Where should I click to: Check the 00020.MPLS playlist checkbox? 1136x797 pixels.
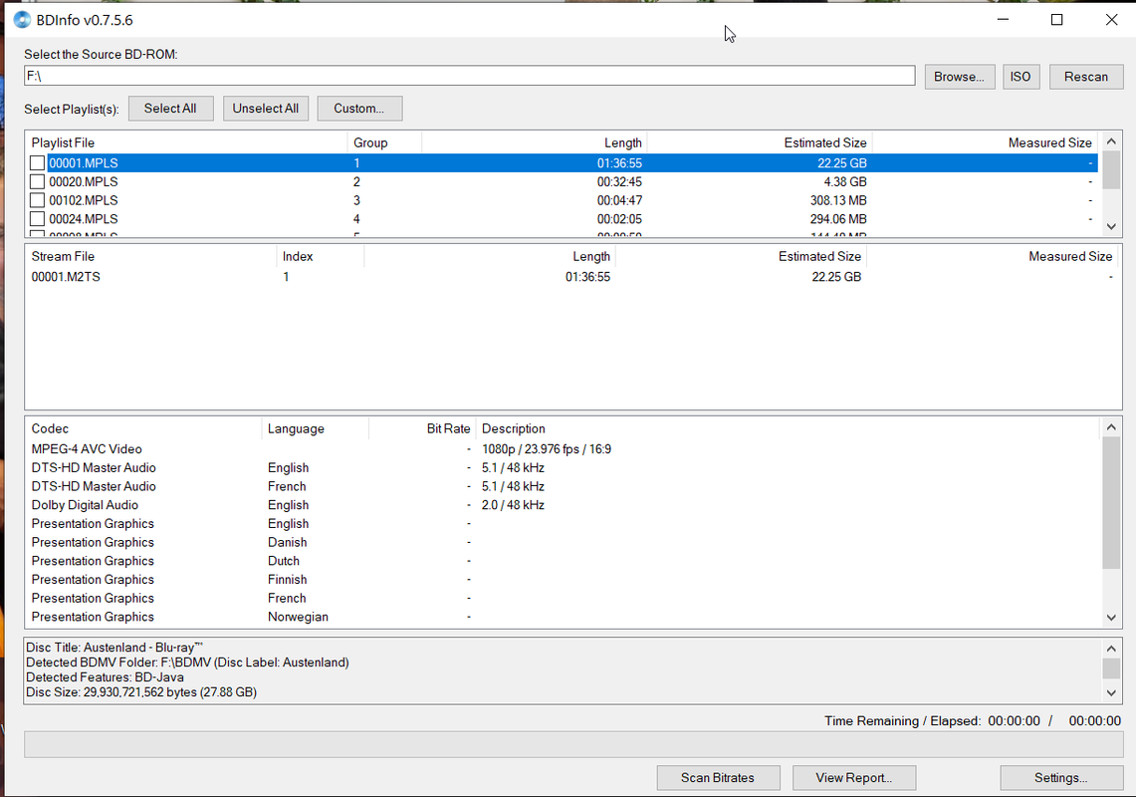point(37,182)
